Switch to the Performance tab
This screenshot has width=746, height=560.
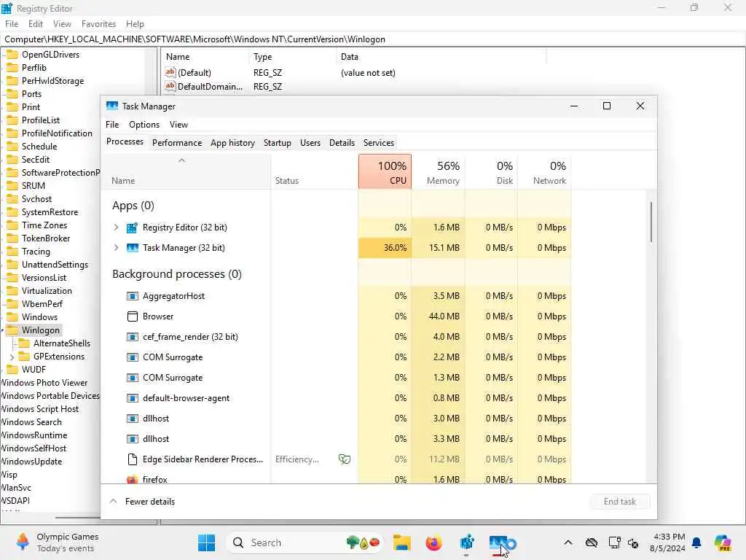177,143
